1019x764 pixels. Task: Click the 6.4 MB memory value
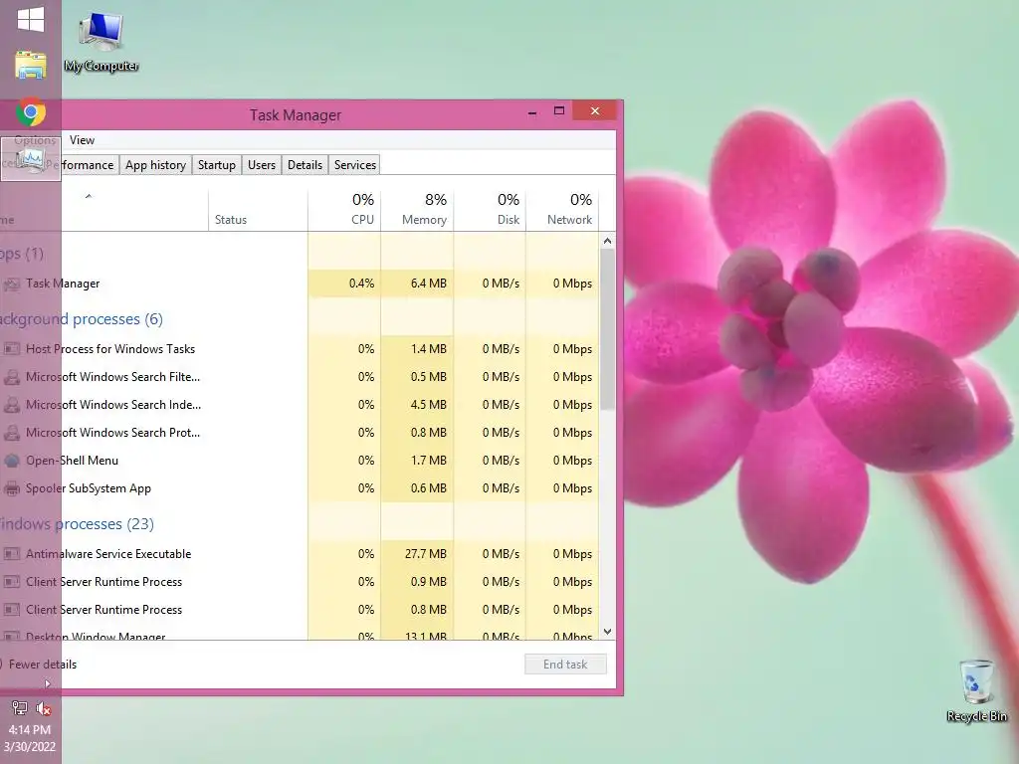click(428, 284)
